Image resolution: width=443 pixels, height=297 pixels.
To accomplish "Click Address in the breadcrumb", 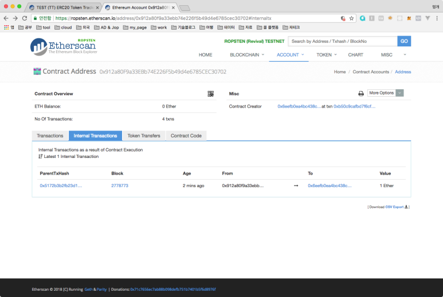I will point(403,72).
